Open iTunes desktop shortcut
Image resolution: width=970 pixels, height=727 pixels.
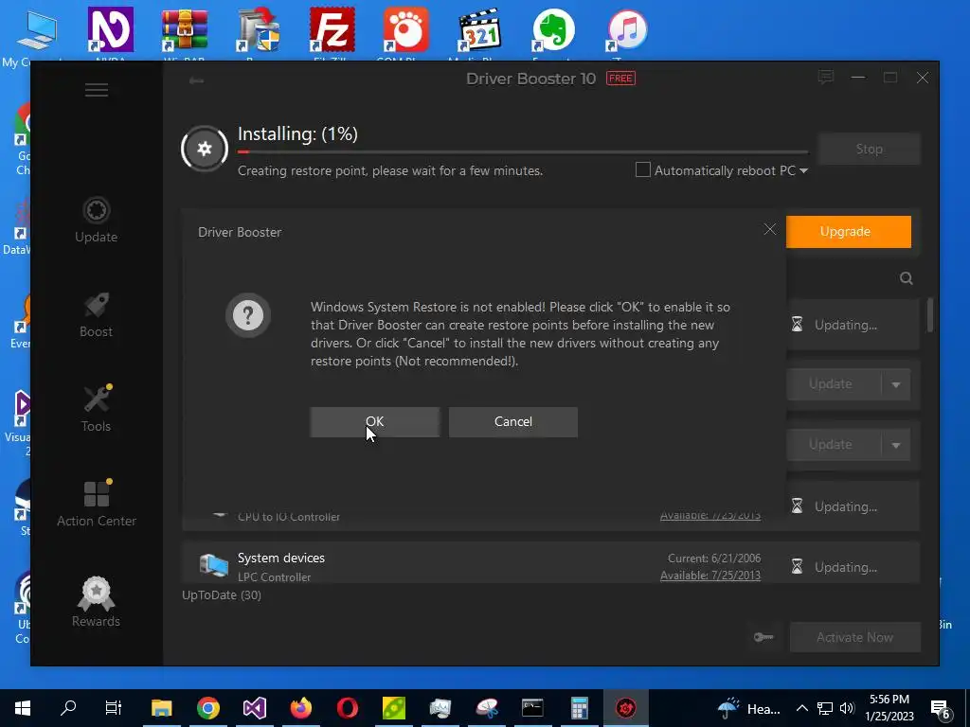pyautogui.click(x=627, y=34)
